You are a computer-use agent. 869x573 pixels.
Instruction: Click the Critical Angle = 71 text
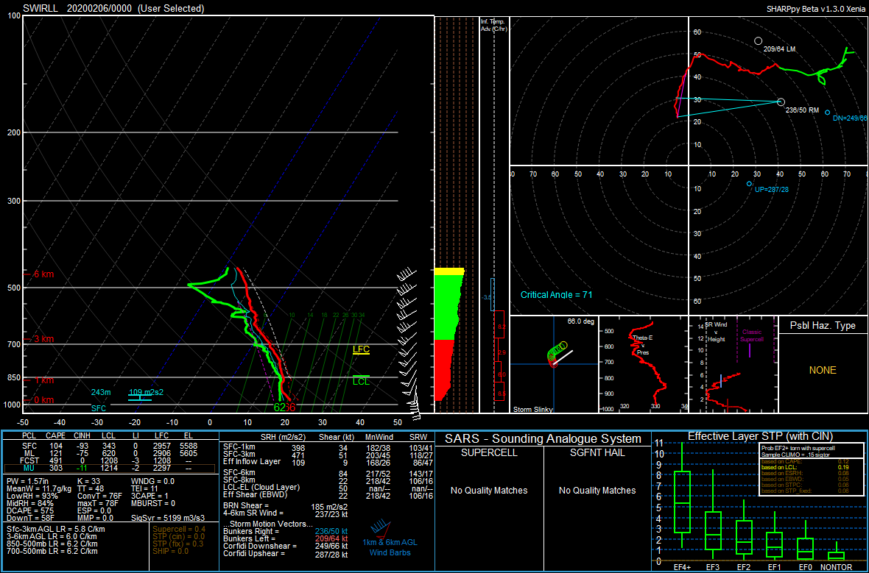tap(557, 294)
